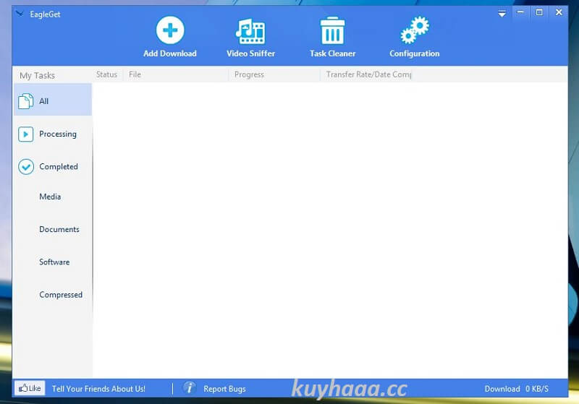Open the Video Sniffer tool
This screenshot has width=579, height=404.
250,37
